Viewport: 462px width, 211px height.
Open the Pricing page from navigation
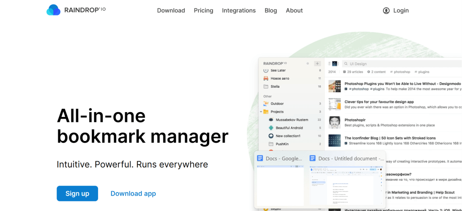tap(203, 10)
